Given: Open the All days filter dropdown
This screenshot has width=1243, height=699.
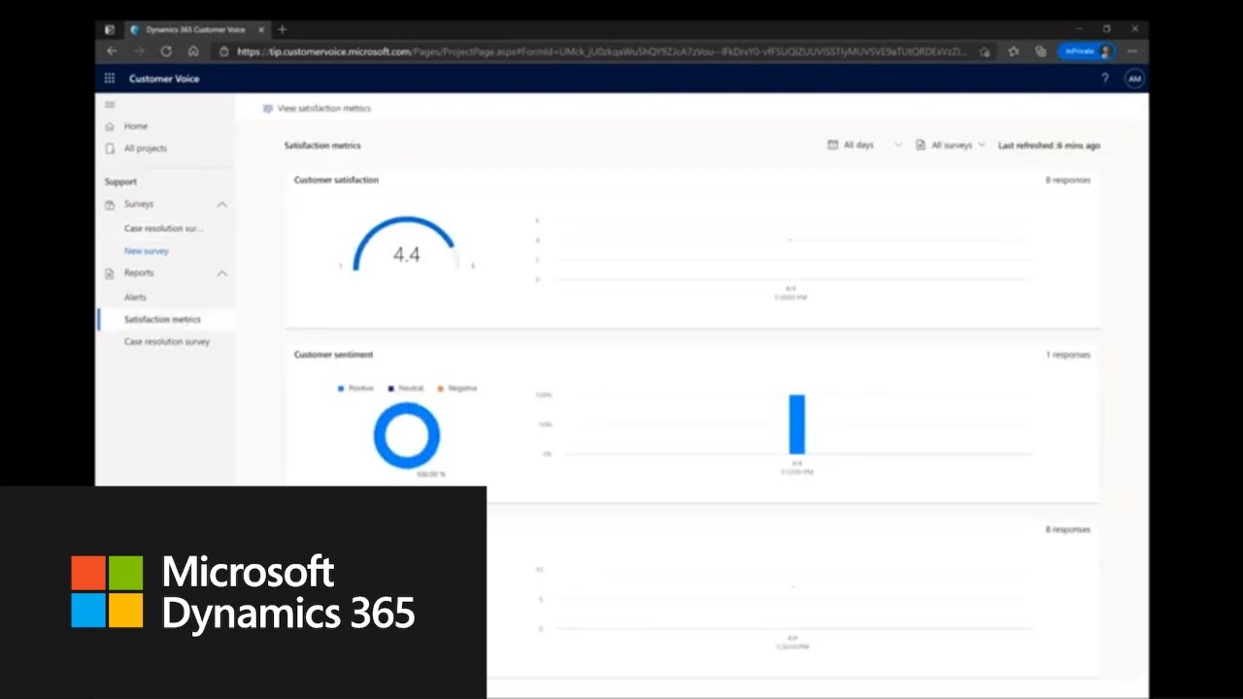Looking at the screenshot, I should (x=864, y=145).
